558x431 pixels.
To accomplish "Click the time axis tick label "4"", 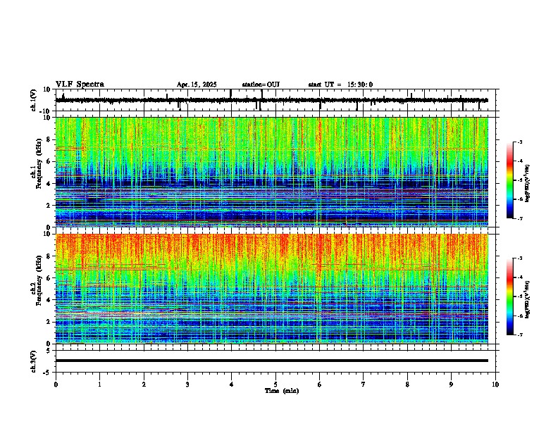I will click(x=232, y=385).
